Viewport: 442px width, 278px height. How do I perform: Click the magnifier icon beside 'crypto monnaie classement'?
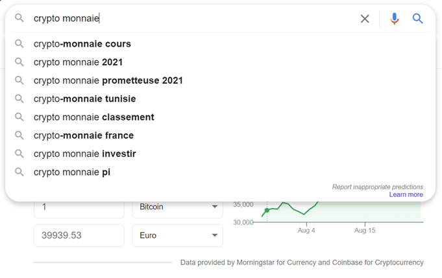[x=19, y=117]
